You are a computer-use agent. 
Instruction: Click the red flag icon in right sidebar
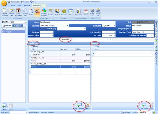[156, 38]
